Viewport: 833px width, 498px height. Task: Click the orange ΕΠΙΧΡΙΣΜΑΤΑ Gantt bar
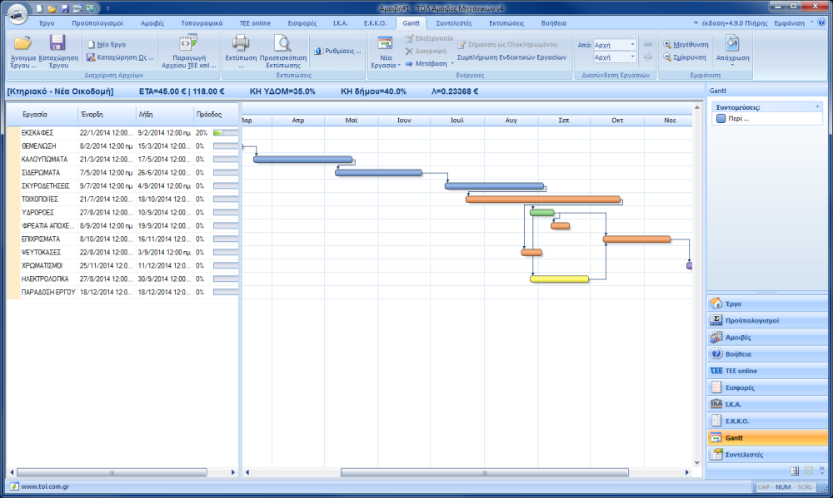[x=636, y=239]
